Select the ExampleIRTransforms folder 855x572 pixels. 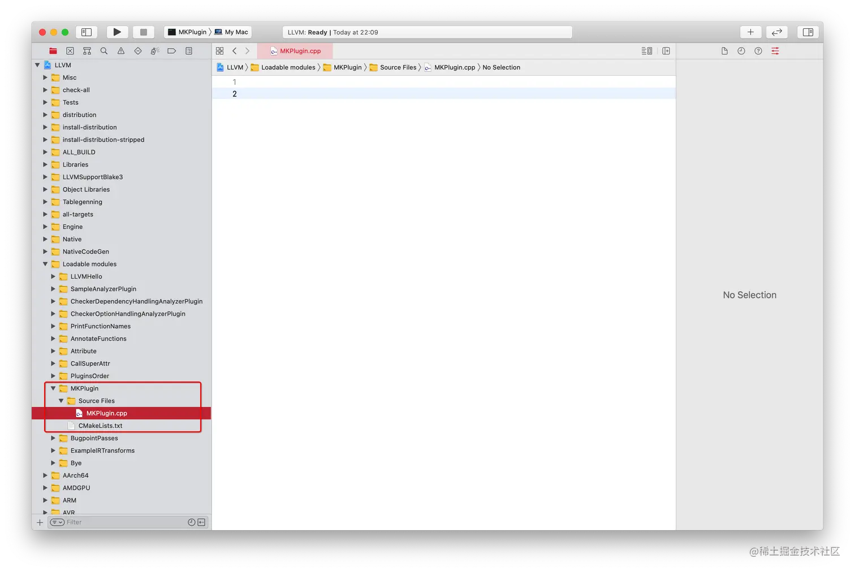[x=122, y=450]
